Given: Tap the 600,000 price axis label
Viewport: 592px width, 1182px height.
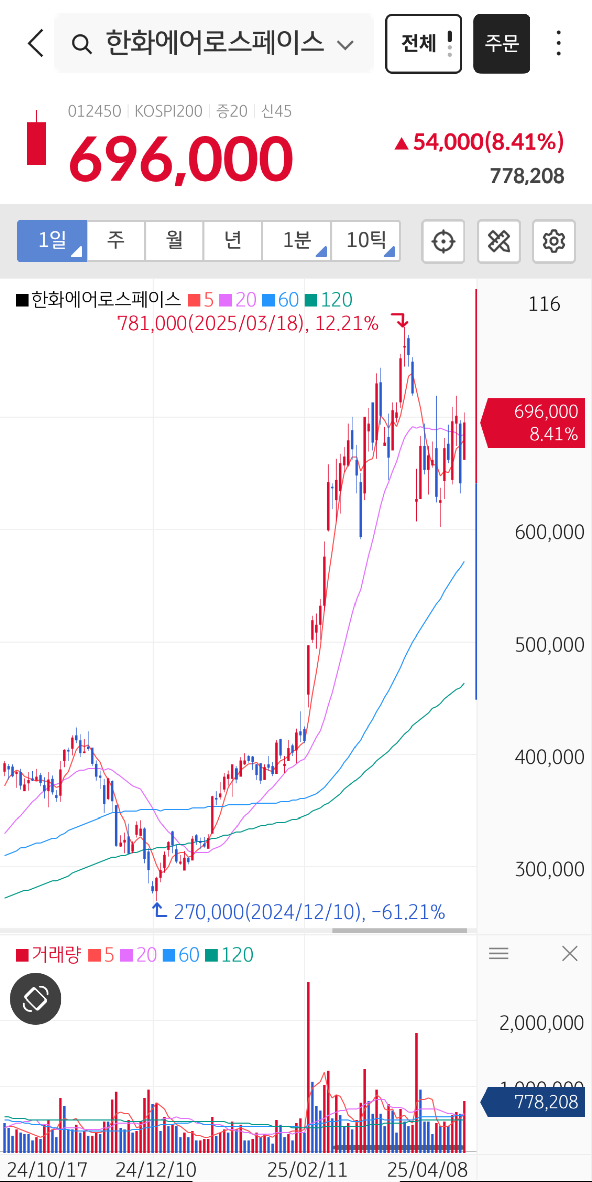Looking at the screenshot, I should point(549,532).
